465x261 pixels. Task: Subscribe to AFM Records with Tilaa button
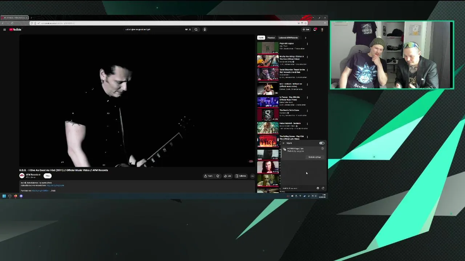tap(47, 176)
